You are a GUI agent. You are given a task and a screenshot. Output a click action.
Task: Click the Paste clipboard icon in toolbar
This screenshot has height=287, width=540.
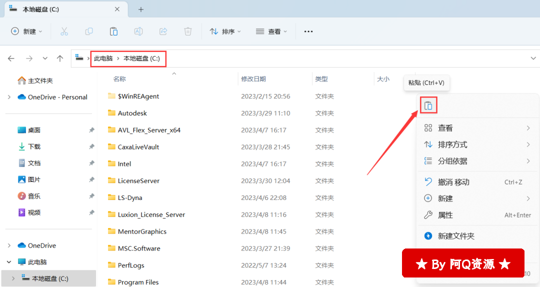click(x=113, y=31)
